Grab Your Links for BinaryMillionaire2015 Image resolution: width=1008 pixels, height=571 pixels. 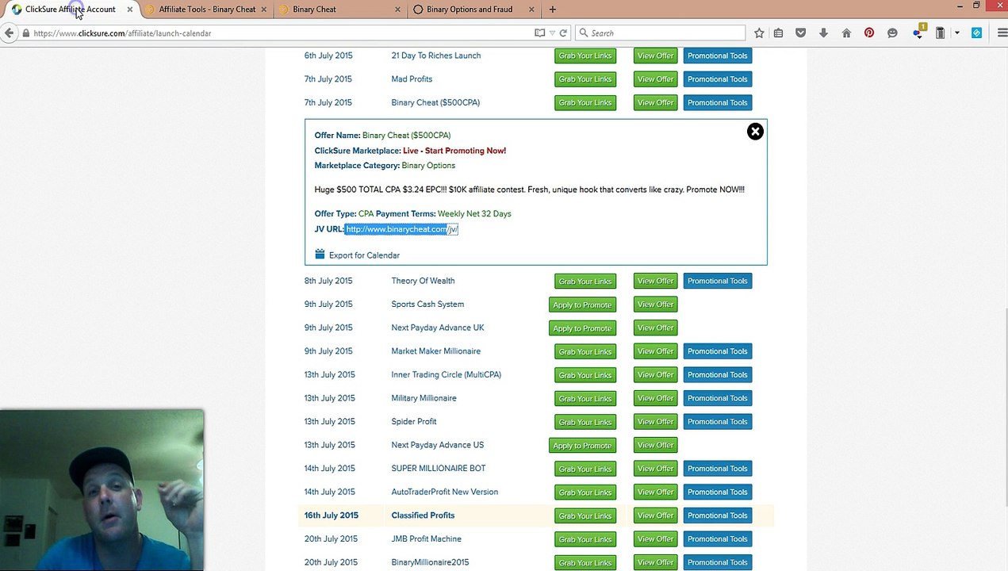point(585,562)
